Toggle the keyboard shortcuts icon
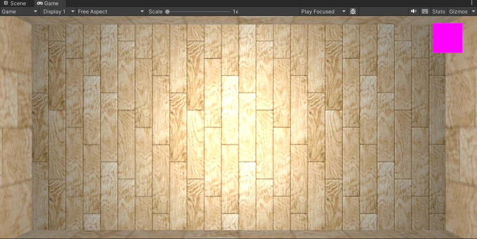This screenshot has height=239, width=477. pos(425,11)
